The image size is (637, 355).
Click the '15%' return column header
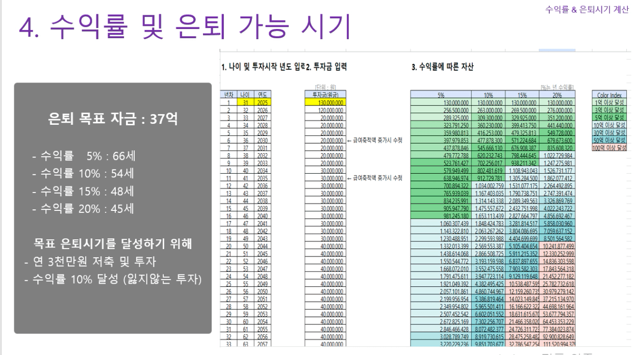[x=522, y=94]
